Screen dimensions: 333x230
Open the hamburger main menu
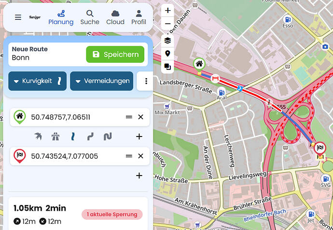point(18,17)
